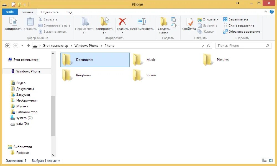Select the Ringtones folder

pos(76,75)
